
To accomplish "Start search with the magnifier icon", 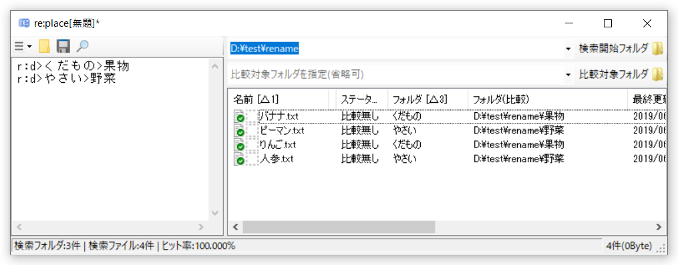I will point(82,46).
